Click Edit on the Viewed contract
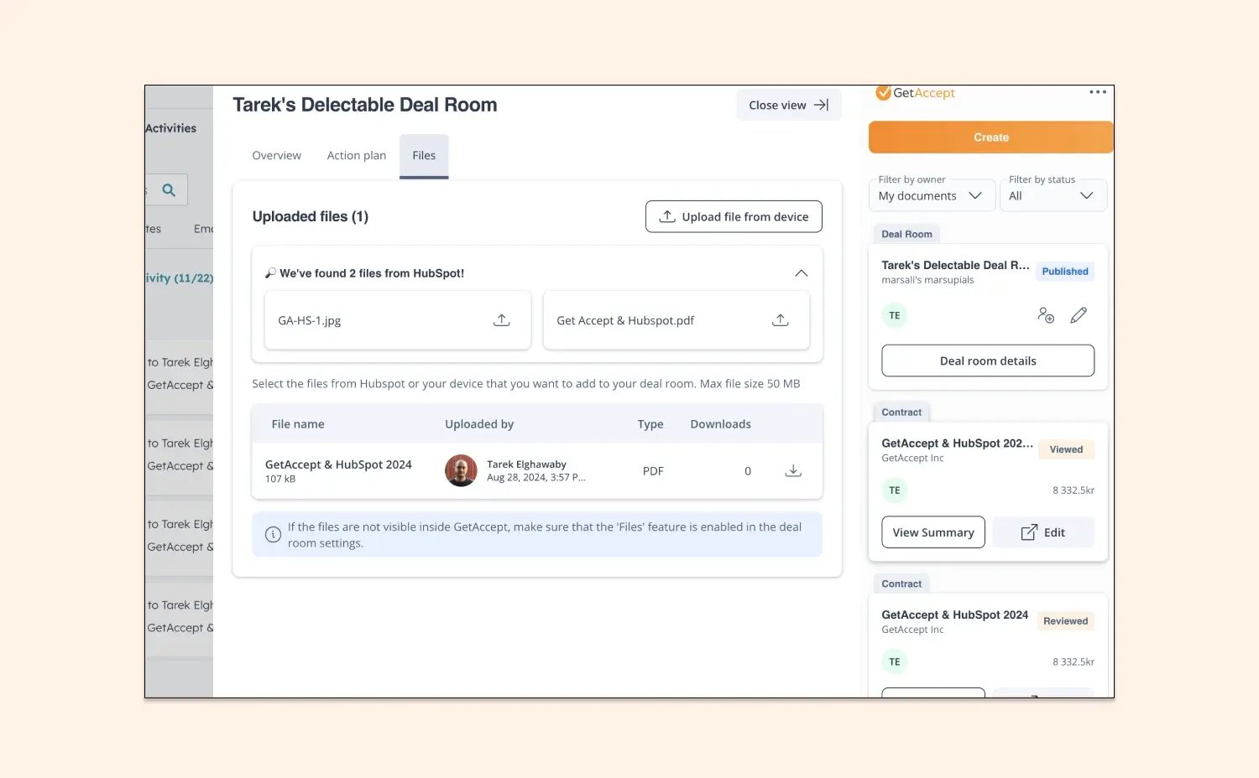Screen dimensions: 1259x778 pos(1043,532)
